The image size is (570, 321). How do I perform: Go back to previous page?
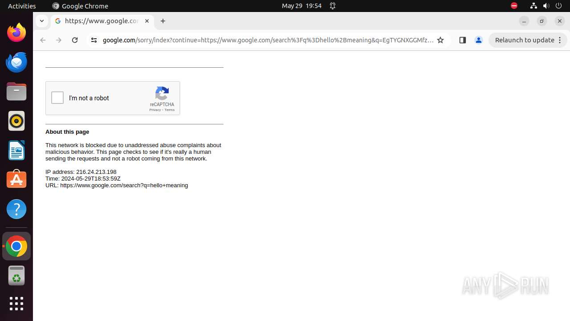pos(43,40)
